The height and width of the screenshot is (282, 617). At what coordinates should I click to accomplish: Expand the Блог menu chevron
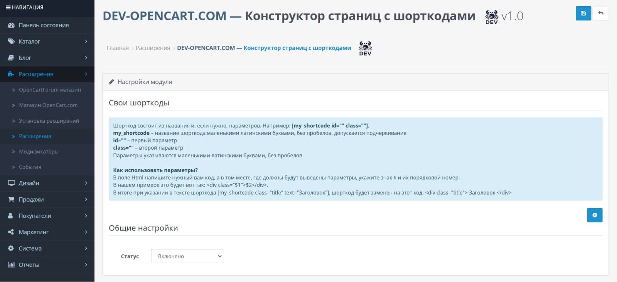pos(86,58)
